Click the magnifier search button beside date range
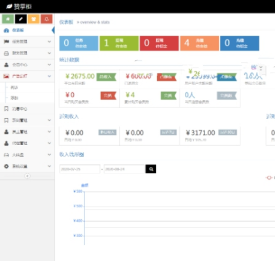Viewport: 275px width, 261px height. tap(151, 169)
